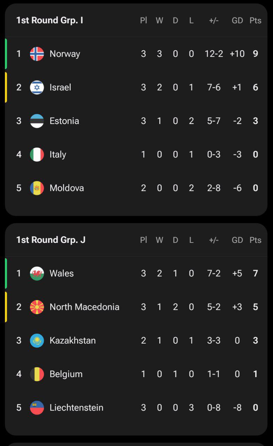Click the Wales flag icon
Screen dimensions: 273x446
[x=37, y=273]
